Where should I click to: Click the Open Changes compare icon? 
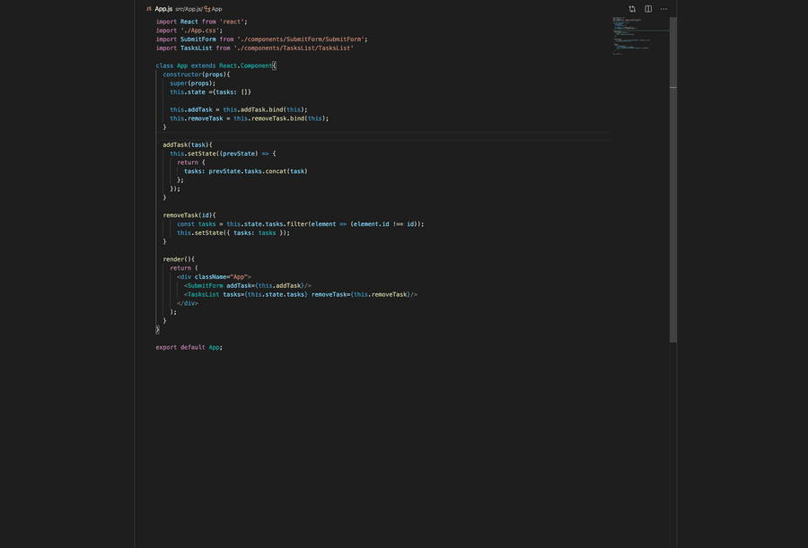click(632, 9)
